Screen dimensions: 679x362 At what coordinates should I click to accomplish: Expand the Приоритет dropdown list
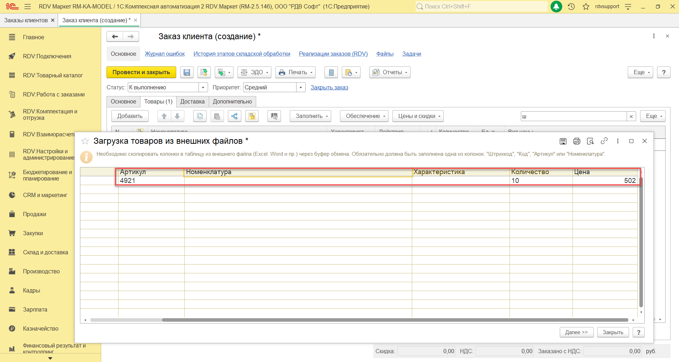(301, 88)
